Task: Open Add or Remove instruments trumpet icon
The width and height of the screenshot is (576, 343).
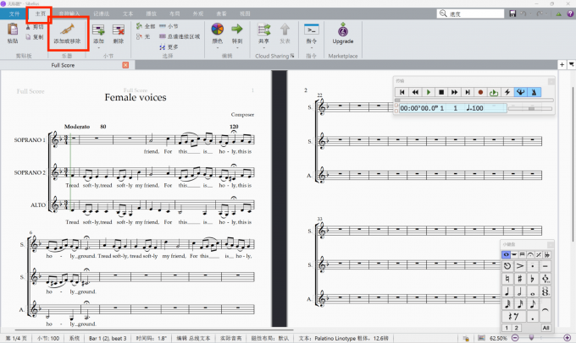Action: [x=67, y=30]
